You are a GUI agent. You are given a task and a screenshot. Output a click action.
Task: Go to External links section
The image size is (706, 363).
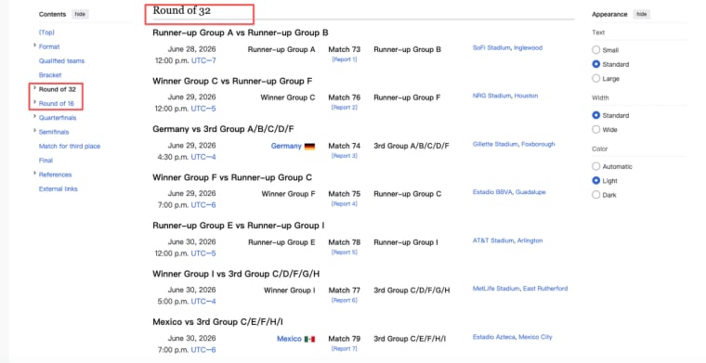coord(59,188)
